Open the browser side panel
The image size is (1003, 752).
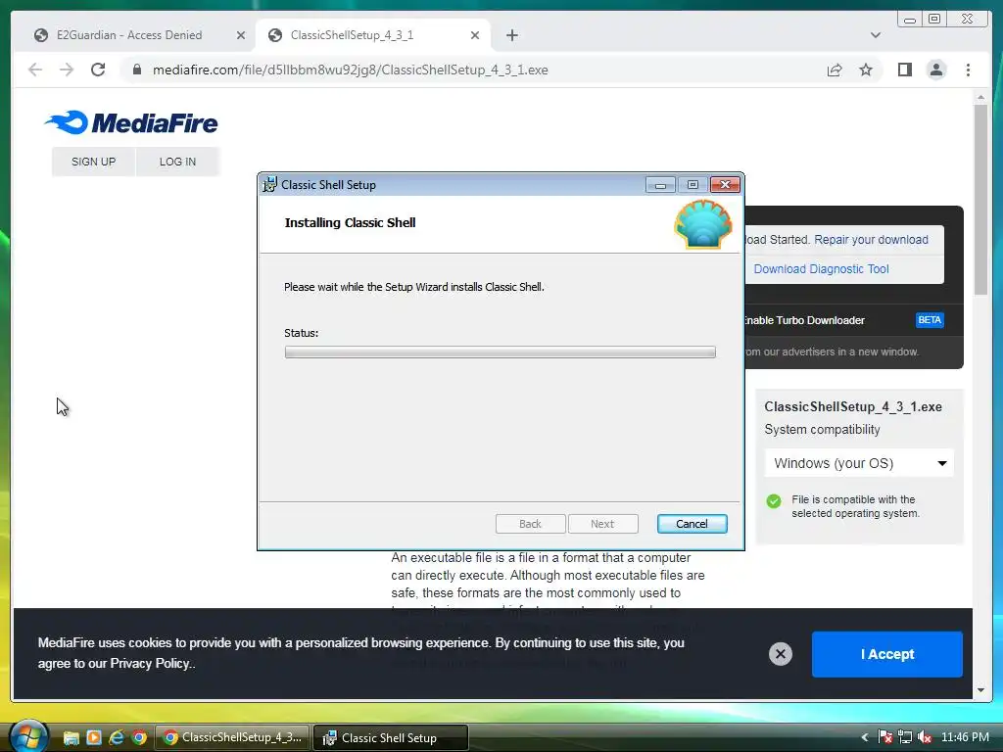(904, 70)
